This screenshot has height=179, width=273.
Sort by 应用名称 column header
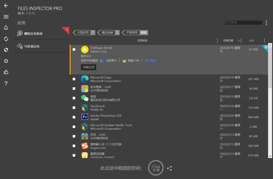142,41
